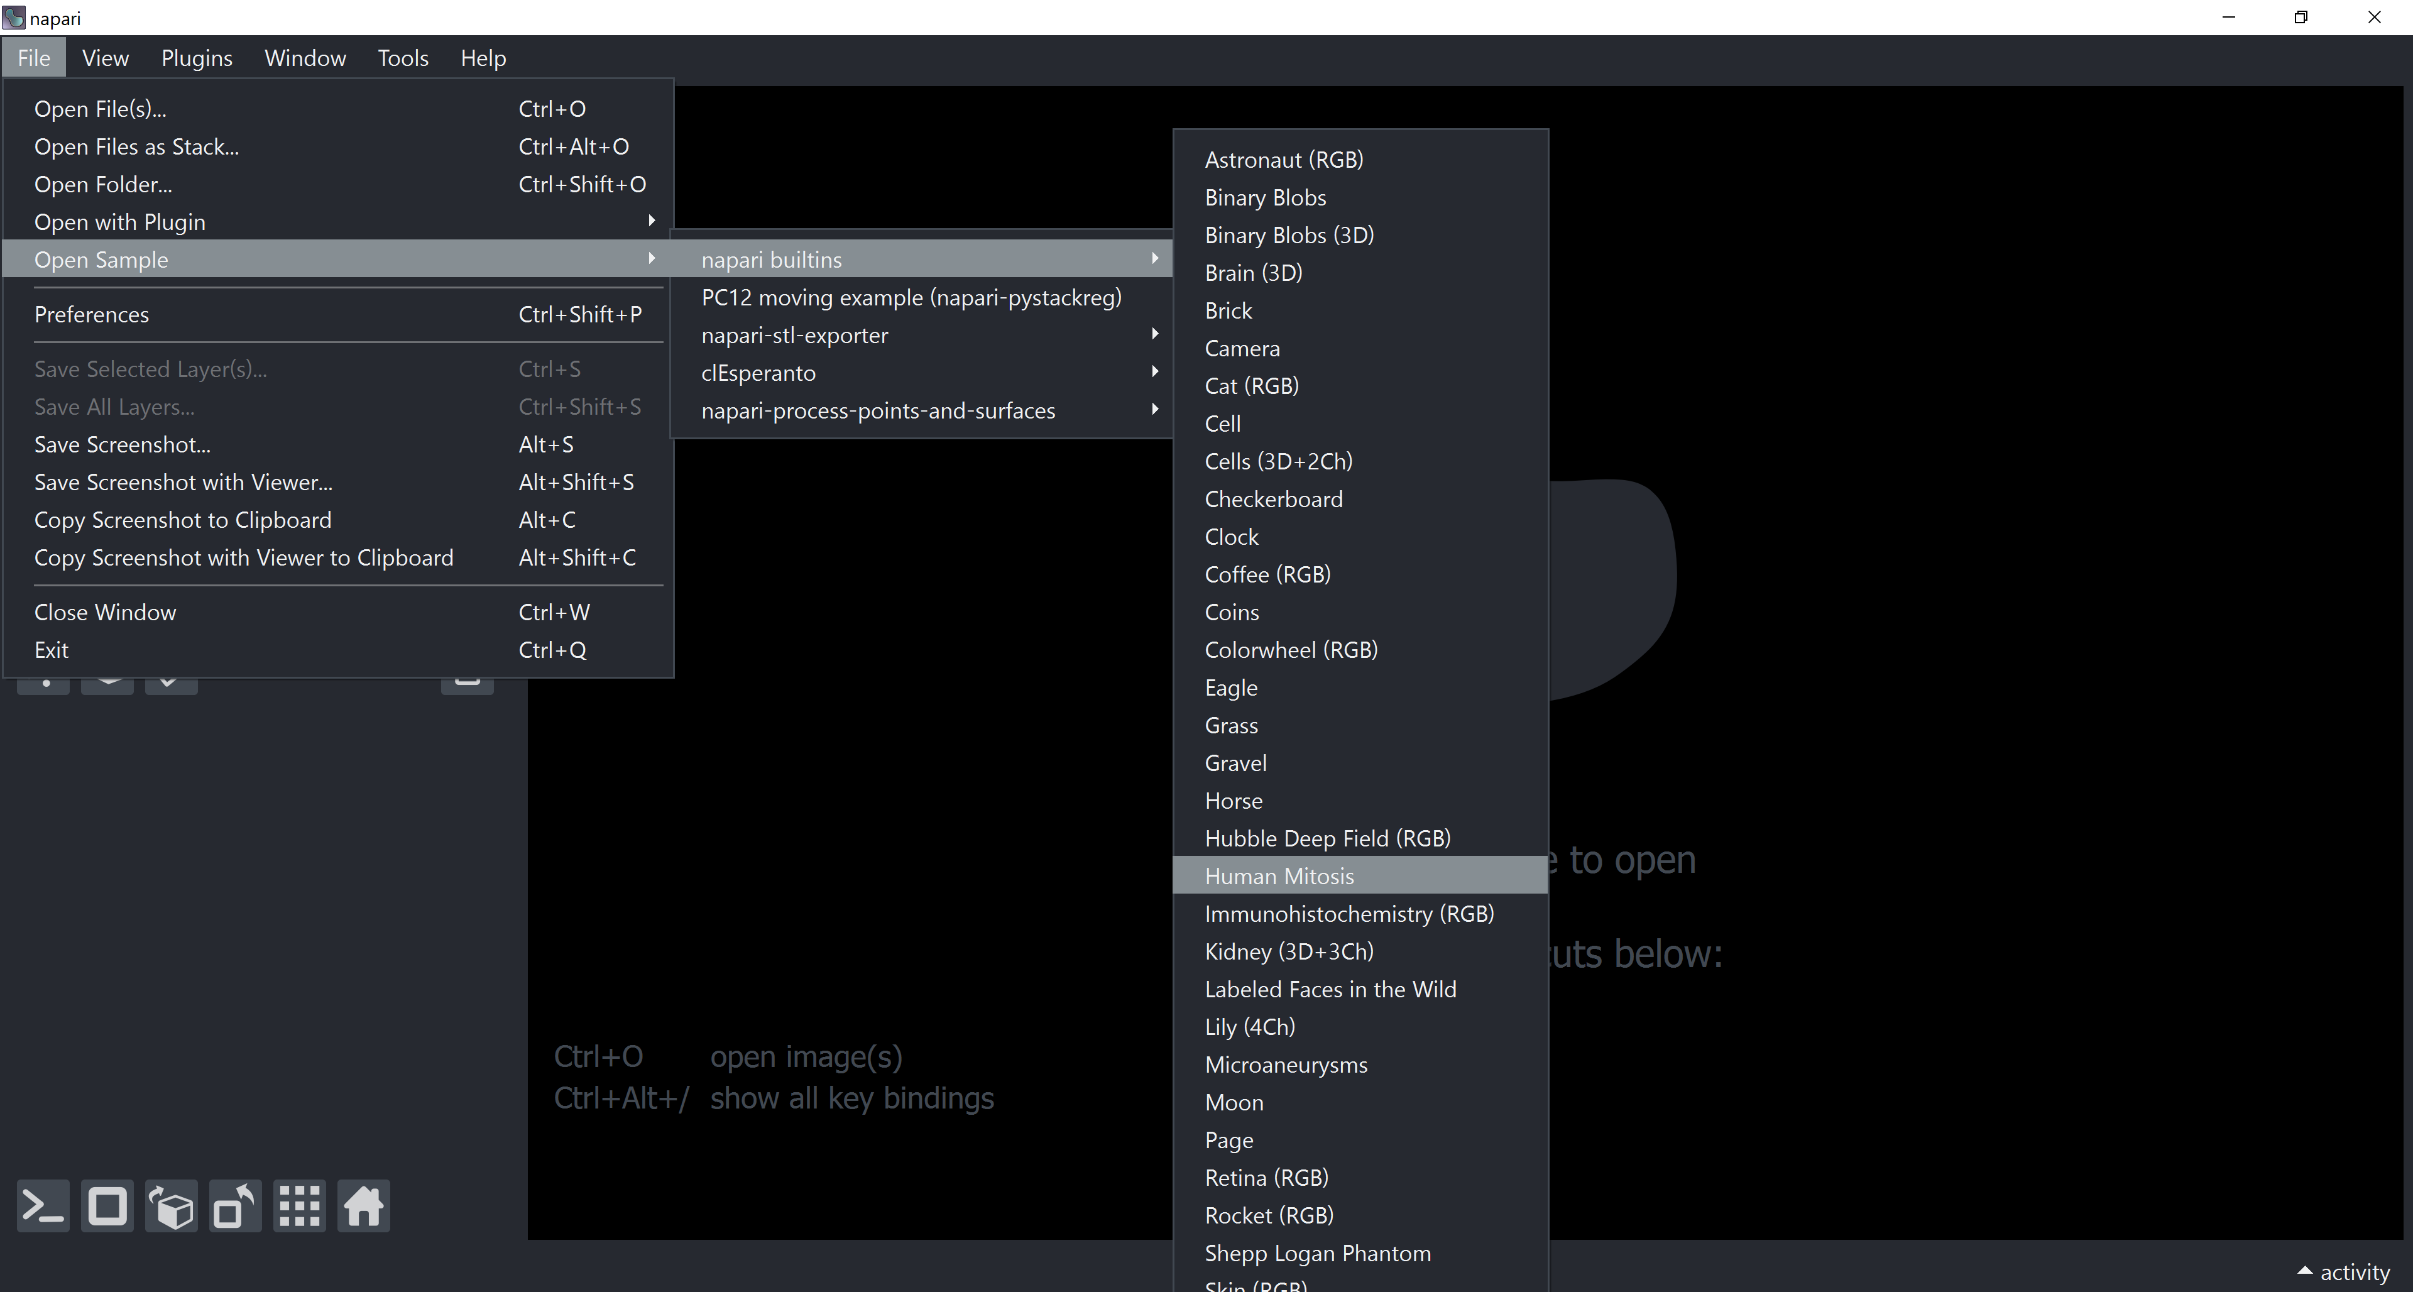Open the Help menu
This screenshot has width=2413, height=1292.
[x=483, y=58]
